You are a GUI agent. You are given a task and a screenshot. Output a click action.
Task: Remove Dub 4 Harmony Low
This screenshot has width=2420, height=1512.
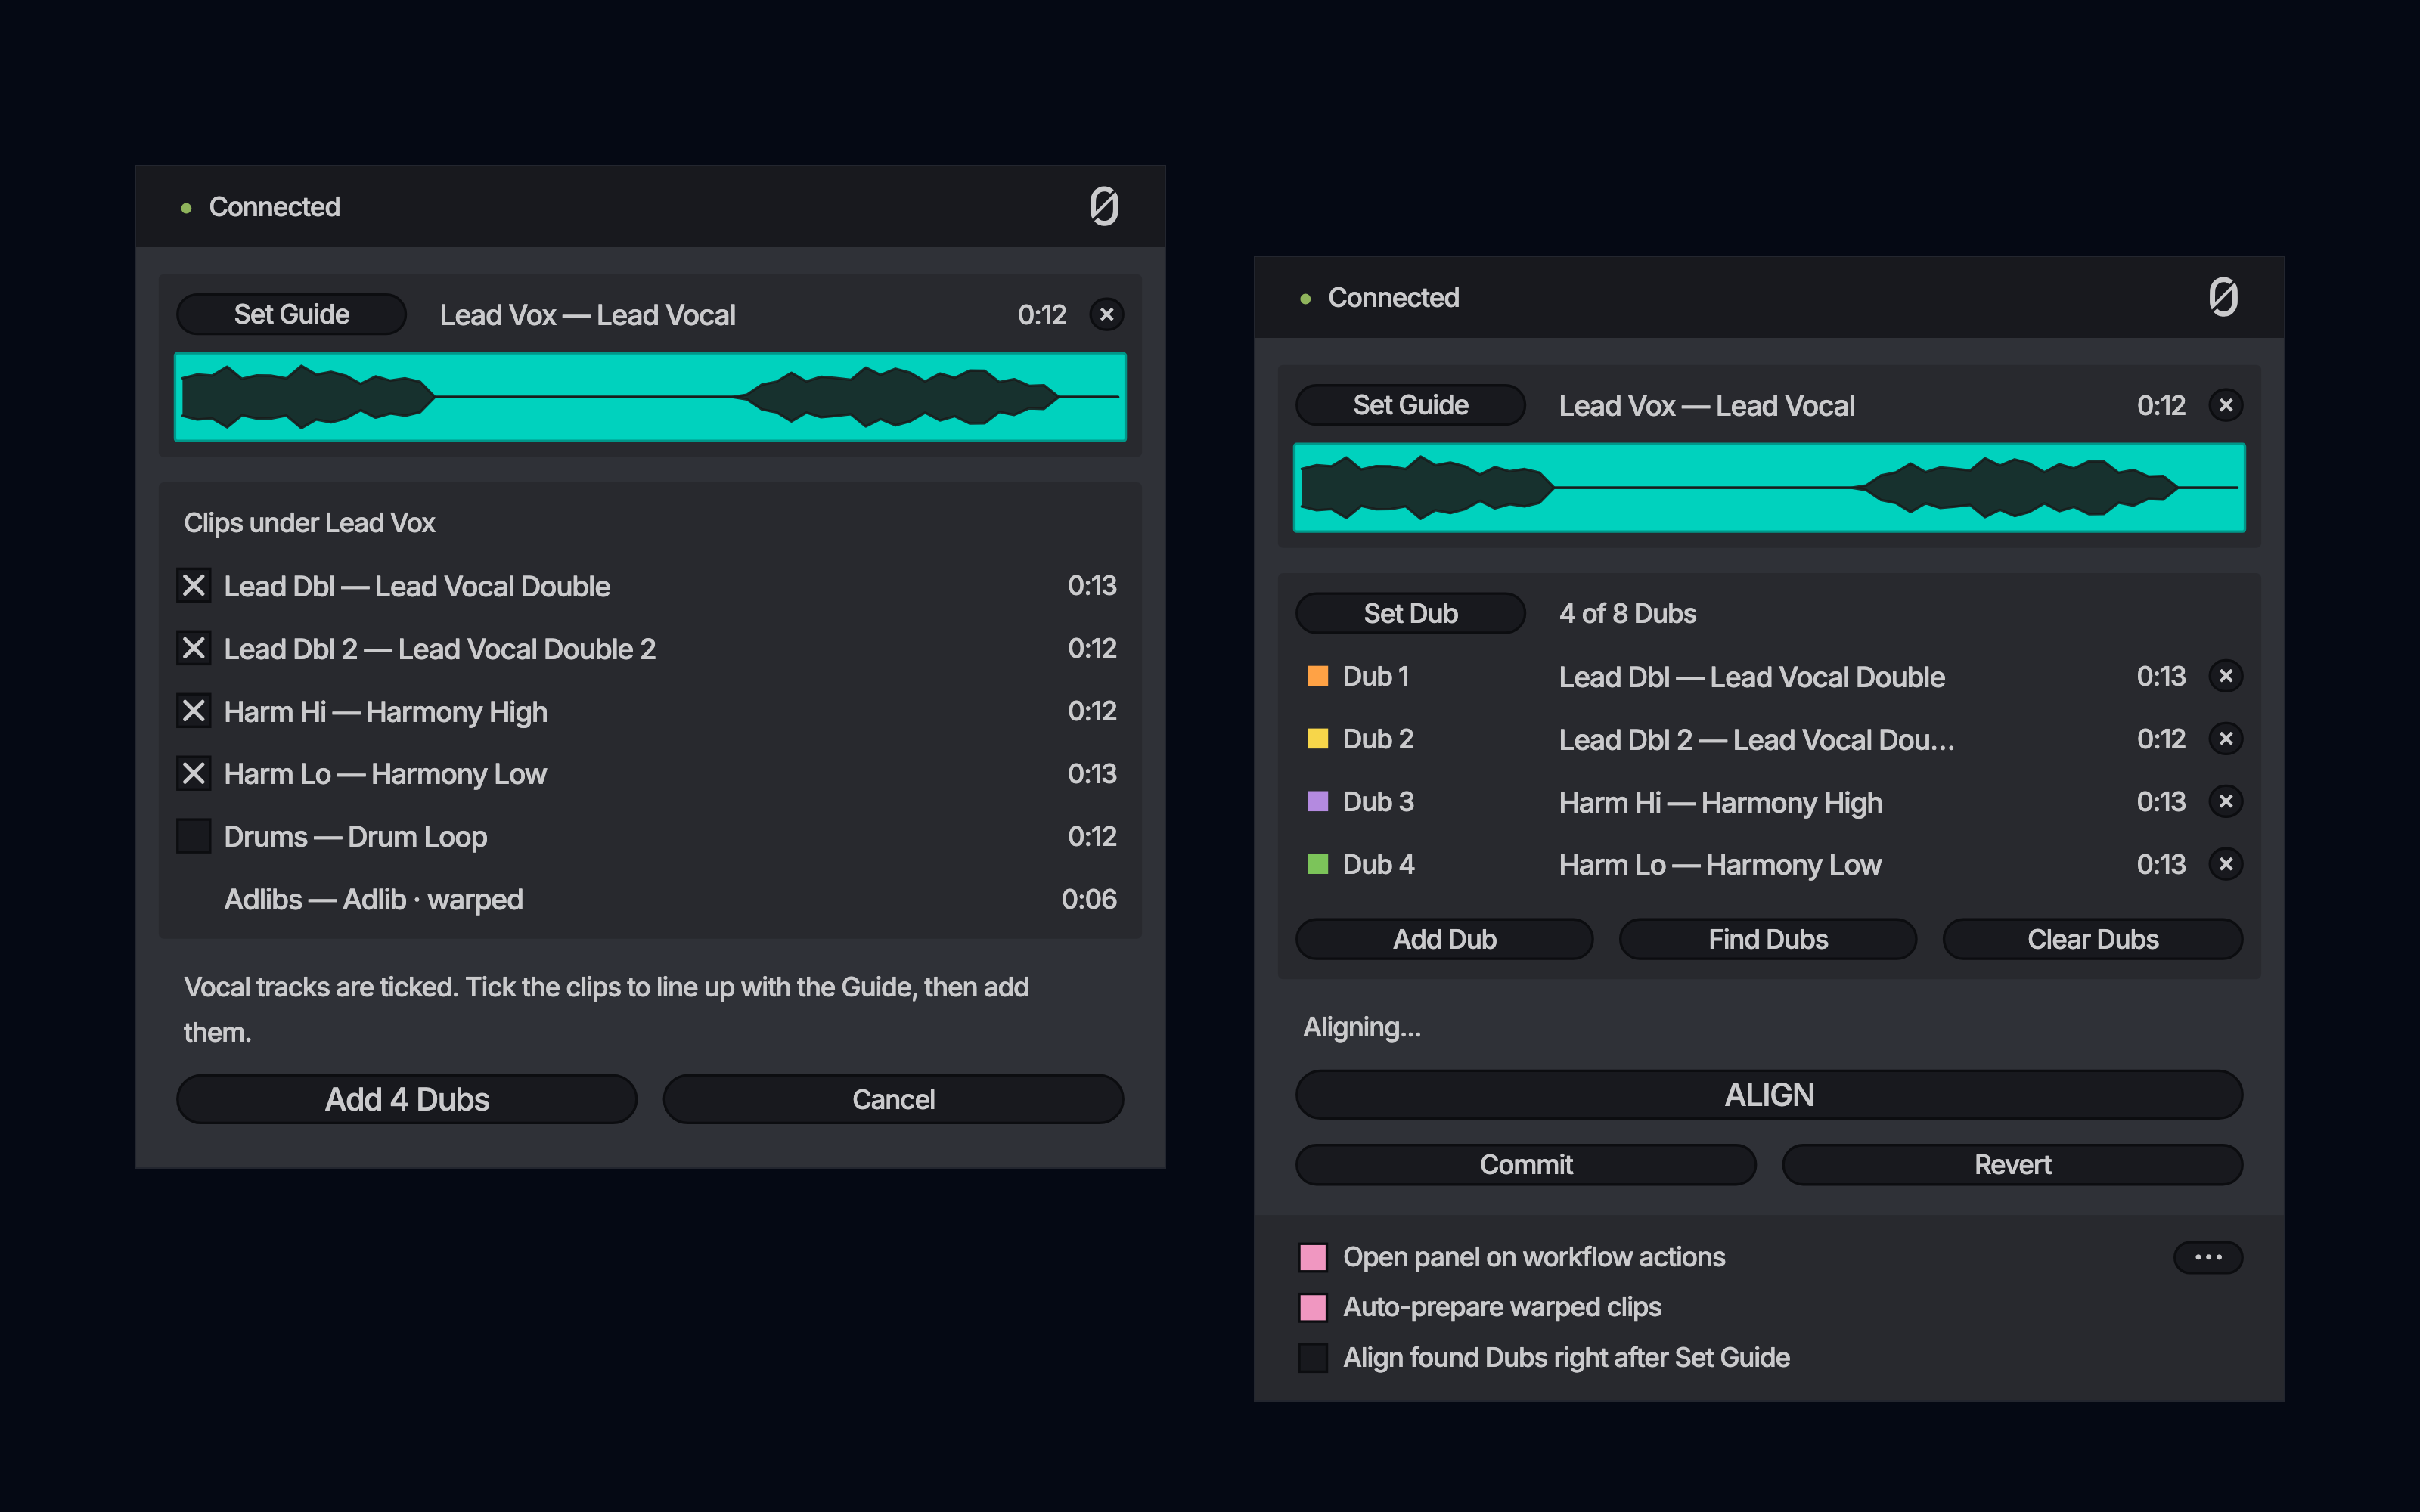pyautogui.click(x=2225, y=864)
